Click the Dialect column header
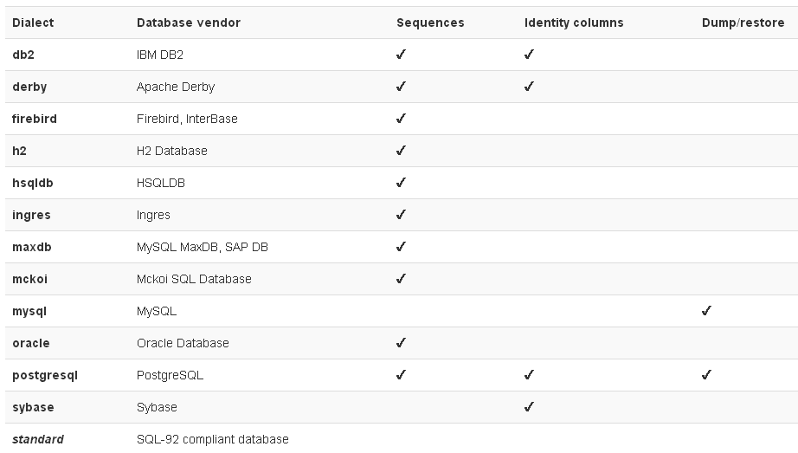Image resolution: width=798 pixels, height=453 pixels. pos(33,23)
